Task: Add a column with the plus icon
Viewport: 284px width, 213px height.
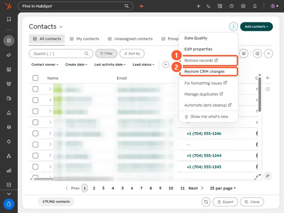Action: click(x=268, y=78)
